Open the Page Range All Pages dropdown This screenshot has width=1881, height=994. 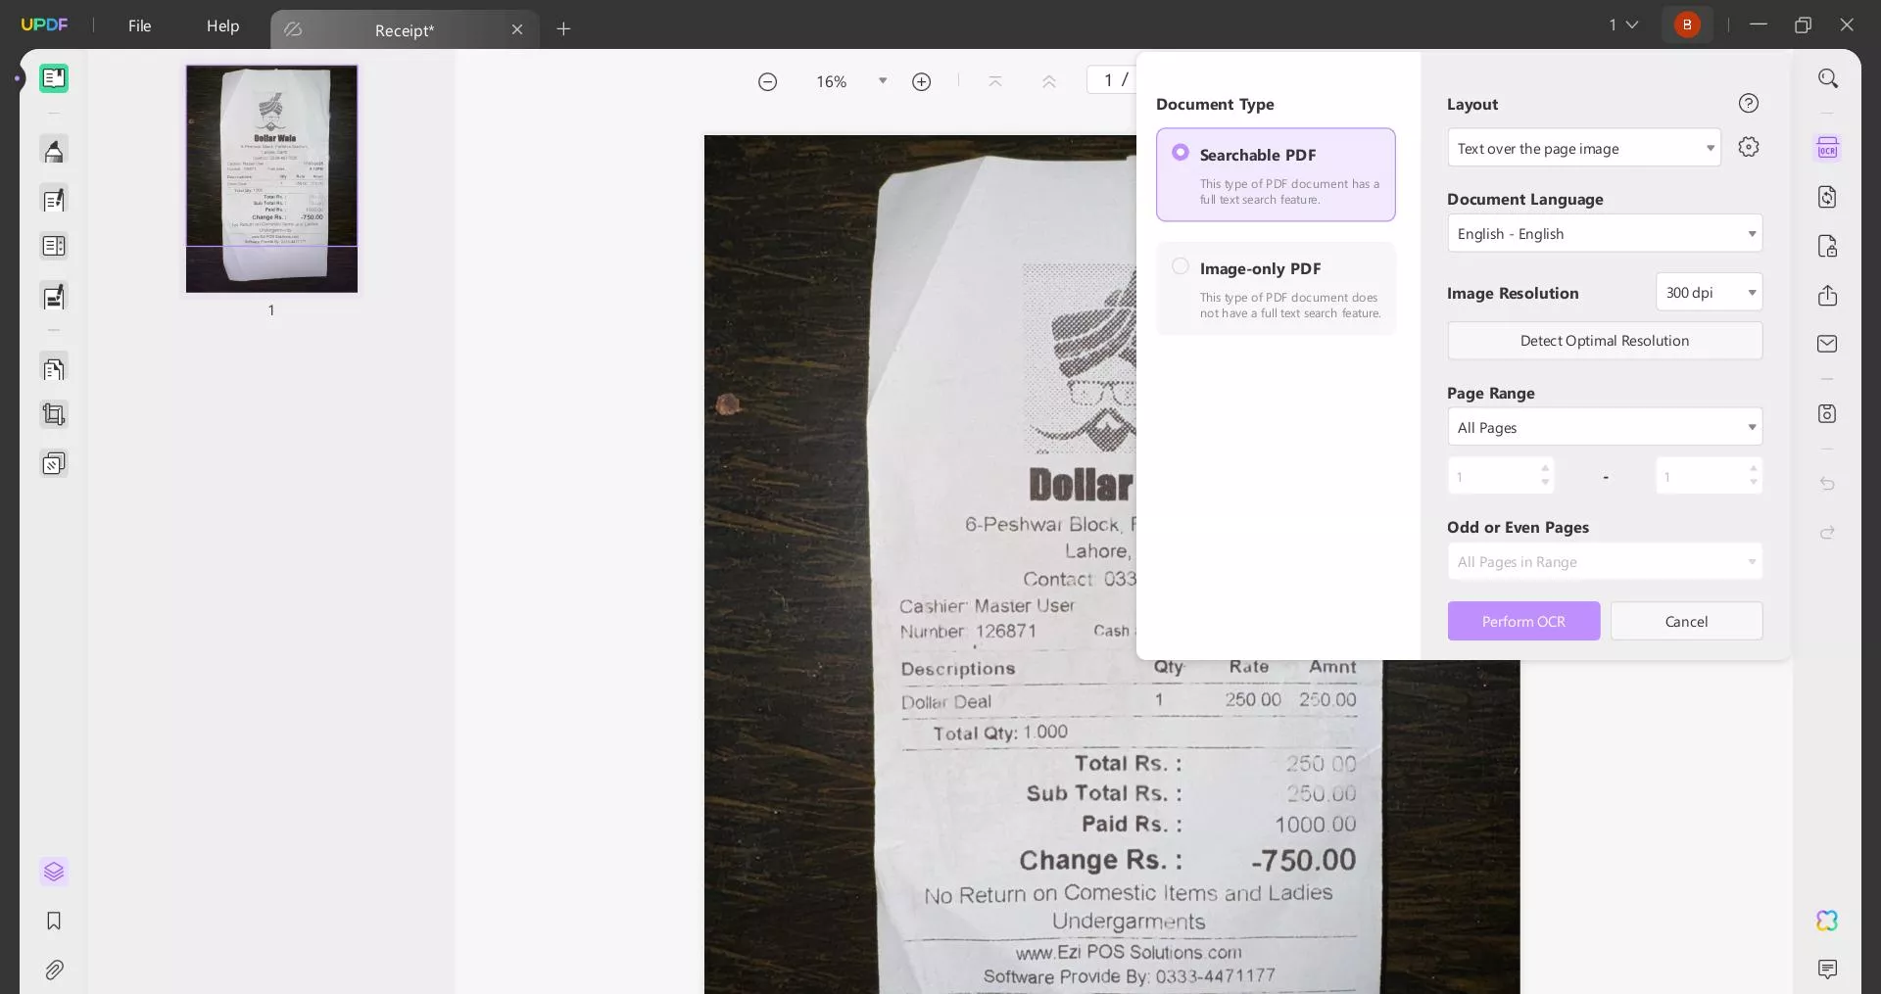pyautogui.click(x=1605, y=427)
